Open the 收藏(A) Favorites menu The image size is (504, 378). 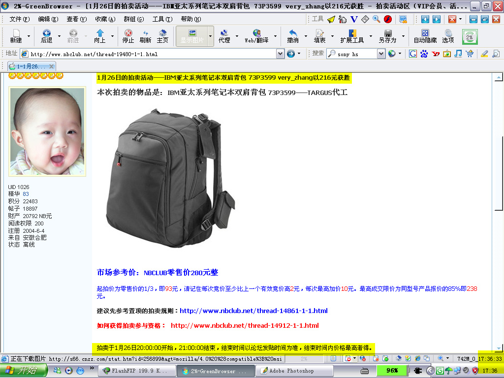[x=105, y=19]
